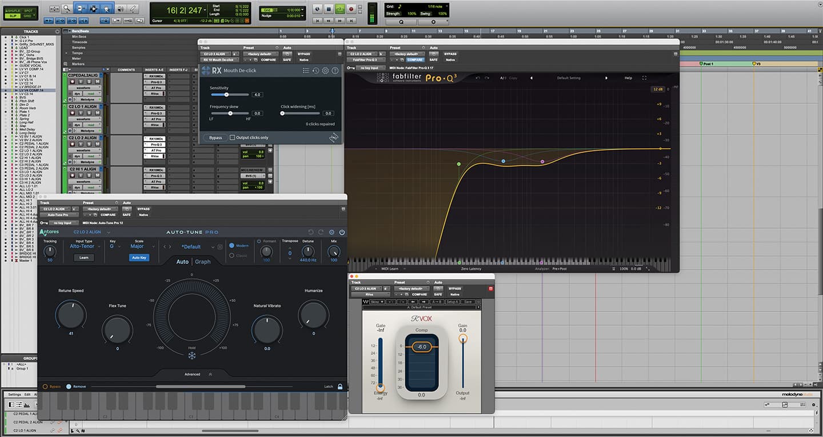Click Bypass button in RX Mouth De-click
This screenshot has width=823, height=437.
tap(215, 137)
